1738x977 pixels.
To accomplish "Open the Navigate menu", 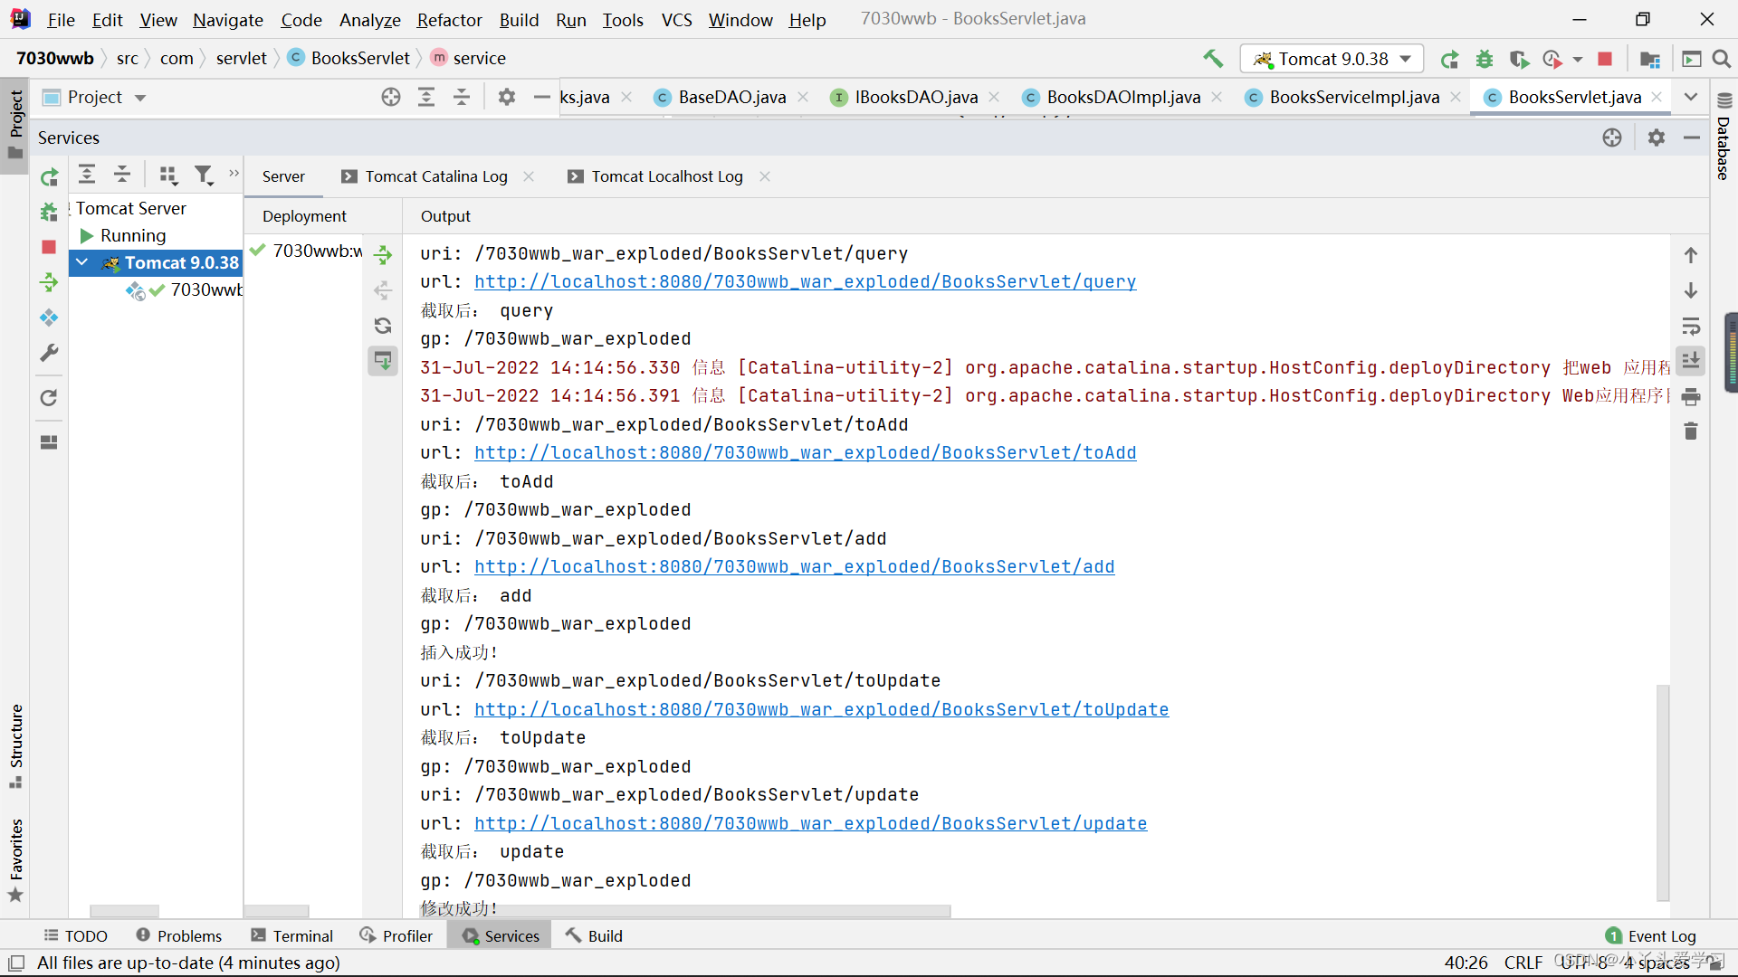I will coord(228,20).
